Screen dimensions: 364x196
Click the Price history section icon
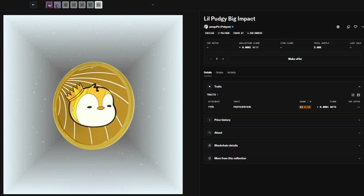coord(209,120)
